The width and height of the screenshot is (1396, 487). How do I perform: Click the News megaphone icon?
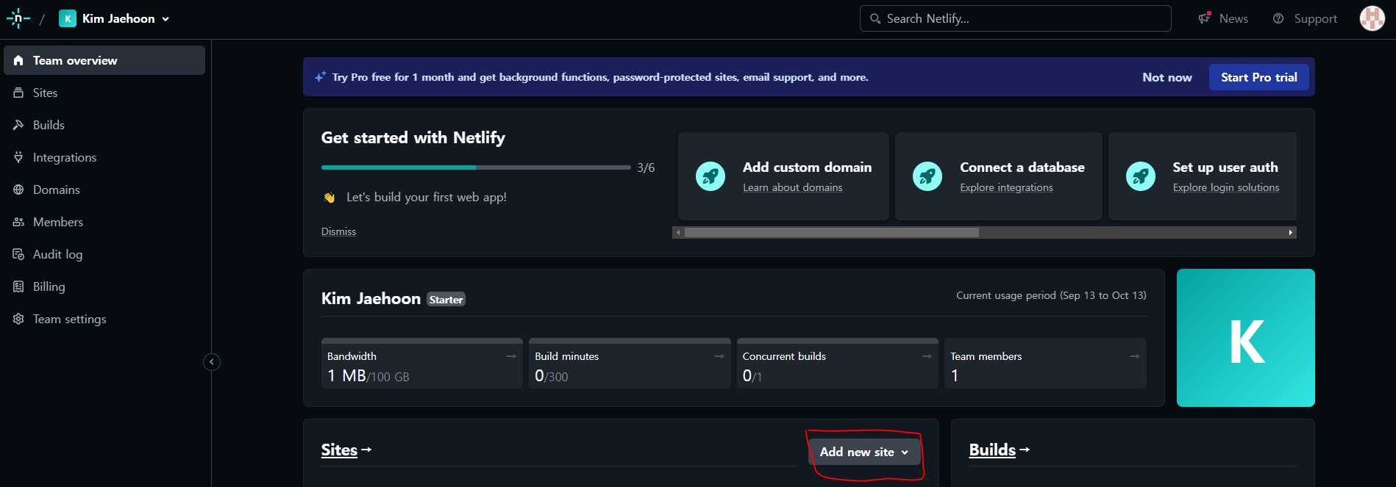pos(1204,18)
